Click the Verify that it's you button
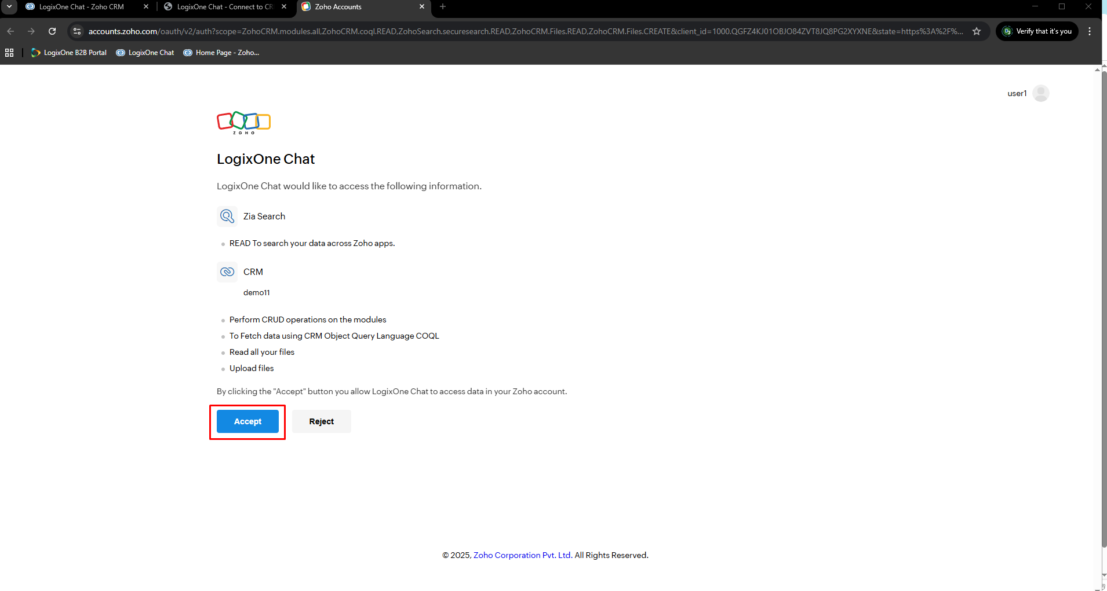Image resolution: width=1107 pixels, height=591 pixels. point(1037,31)
